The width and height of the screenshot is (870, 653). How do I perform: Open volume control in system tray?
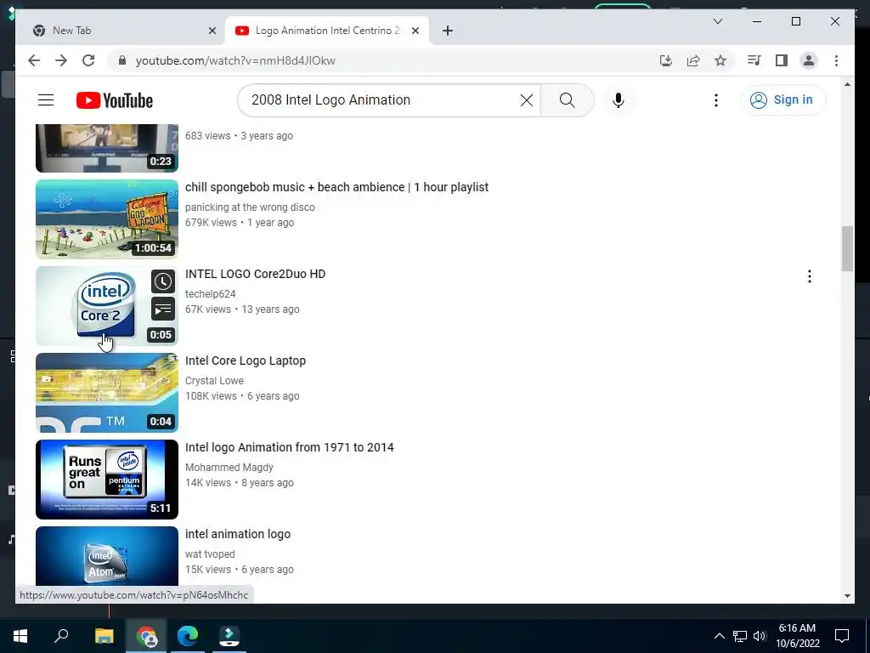pos(760,636)
